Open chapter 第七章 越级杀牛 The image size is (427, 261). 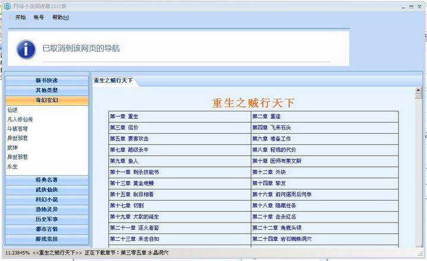[129, 150]
